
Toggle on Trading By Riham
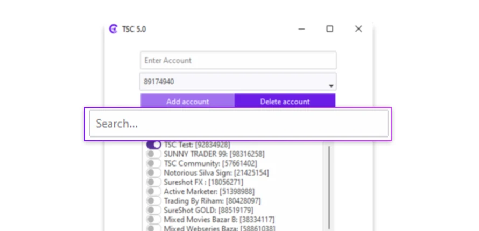[154, 201]
